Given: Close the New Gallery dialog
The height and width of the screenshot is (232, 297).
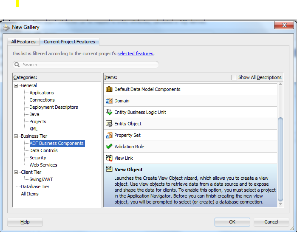Looking at the screenshot, I should 284,25.
